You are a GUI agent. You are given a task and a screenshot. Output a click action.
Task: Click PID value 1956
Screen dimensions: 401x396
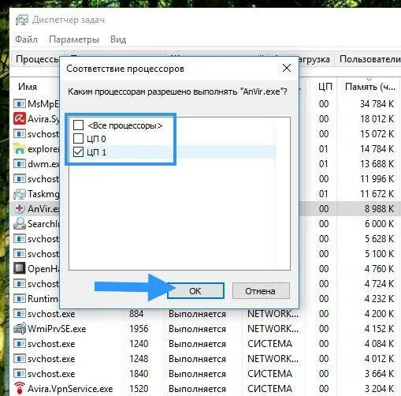(x=139, y=329)
